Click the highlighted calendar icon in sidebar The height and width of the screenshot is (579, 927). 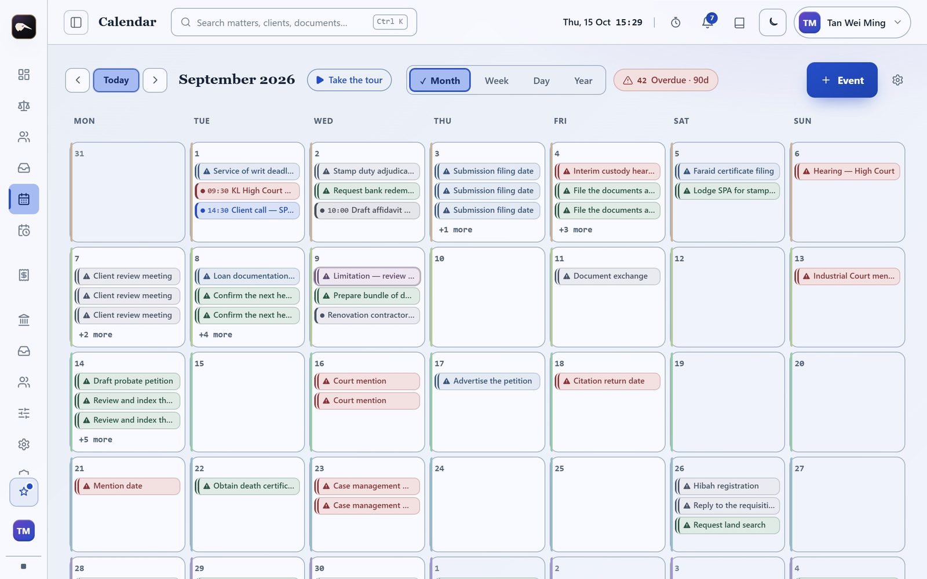(24, 199)
